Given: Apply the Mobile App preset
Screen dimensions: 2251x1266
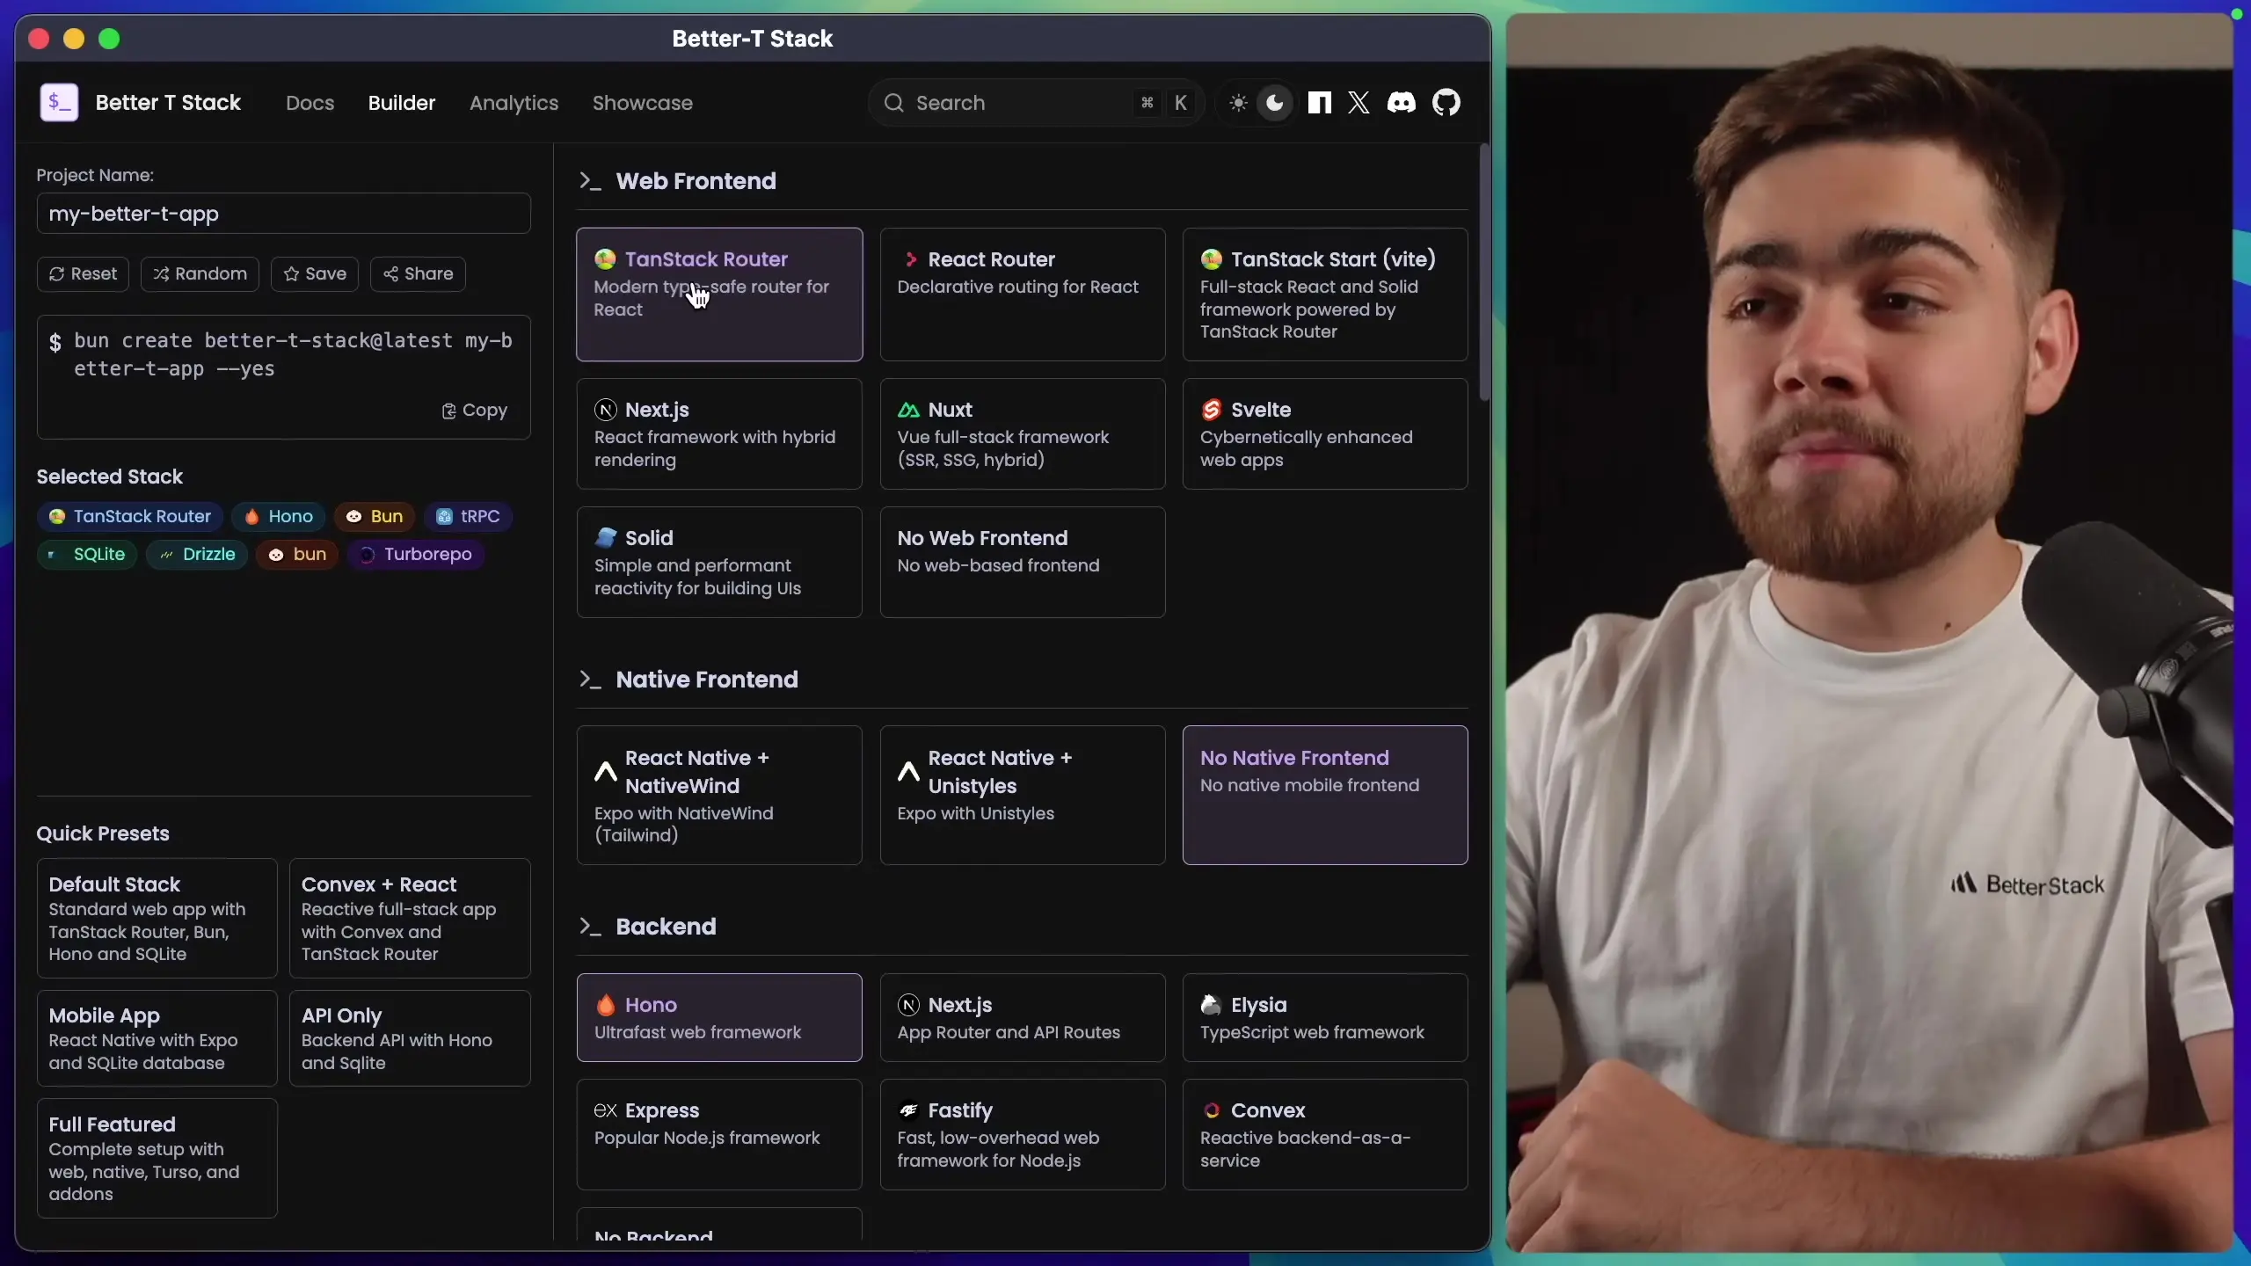Looking at the screenshot, I should (x=157, y=1039).
